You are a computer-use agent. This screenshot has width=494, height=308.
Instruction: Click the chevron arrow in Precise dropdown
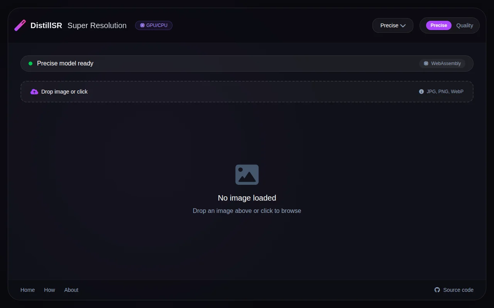click(403, 26)
